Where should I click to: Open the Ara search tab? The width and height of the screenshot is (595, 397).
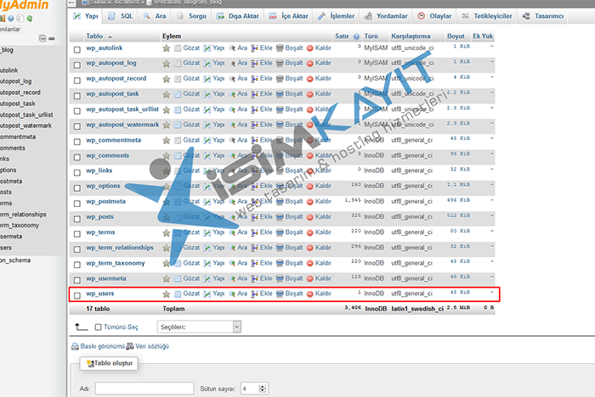[x=155, y=16]
